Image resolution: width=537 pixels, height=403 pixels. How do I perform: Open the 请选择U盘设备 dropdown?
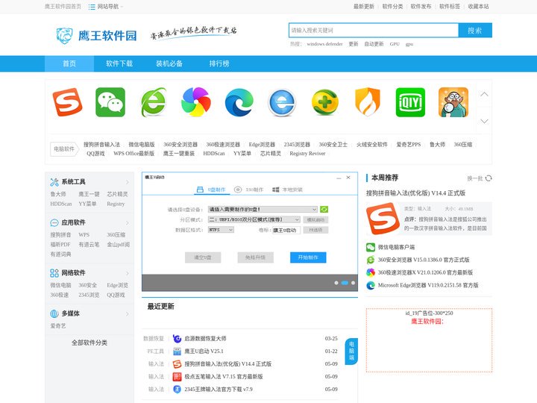click(x=263, y=209)
